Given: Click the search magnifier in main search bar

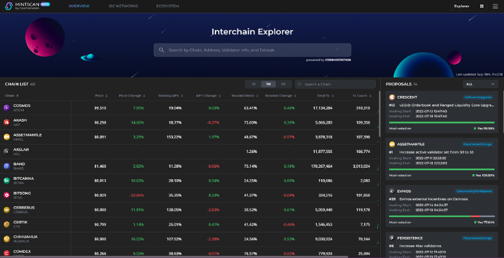Looking at the screenshot, I should [x=162, y=50].
